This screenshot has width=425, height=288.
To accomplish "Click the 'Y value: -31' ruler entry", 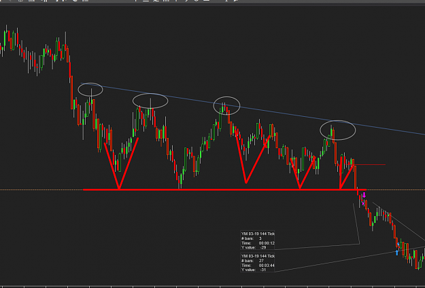I will (x=254, y=270).
